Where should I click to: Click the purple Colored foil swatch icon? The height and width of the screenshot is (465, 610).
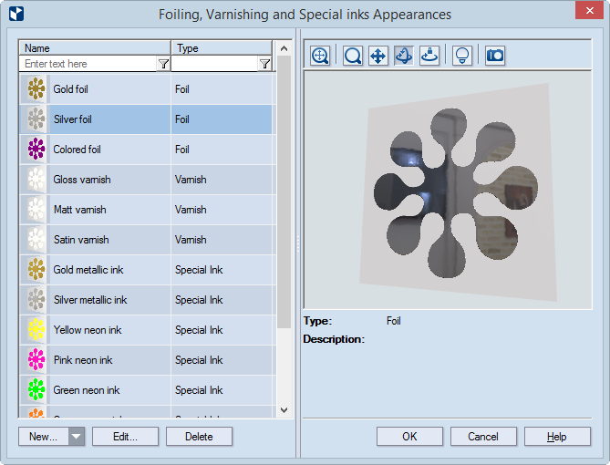point(36,150)
